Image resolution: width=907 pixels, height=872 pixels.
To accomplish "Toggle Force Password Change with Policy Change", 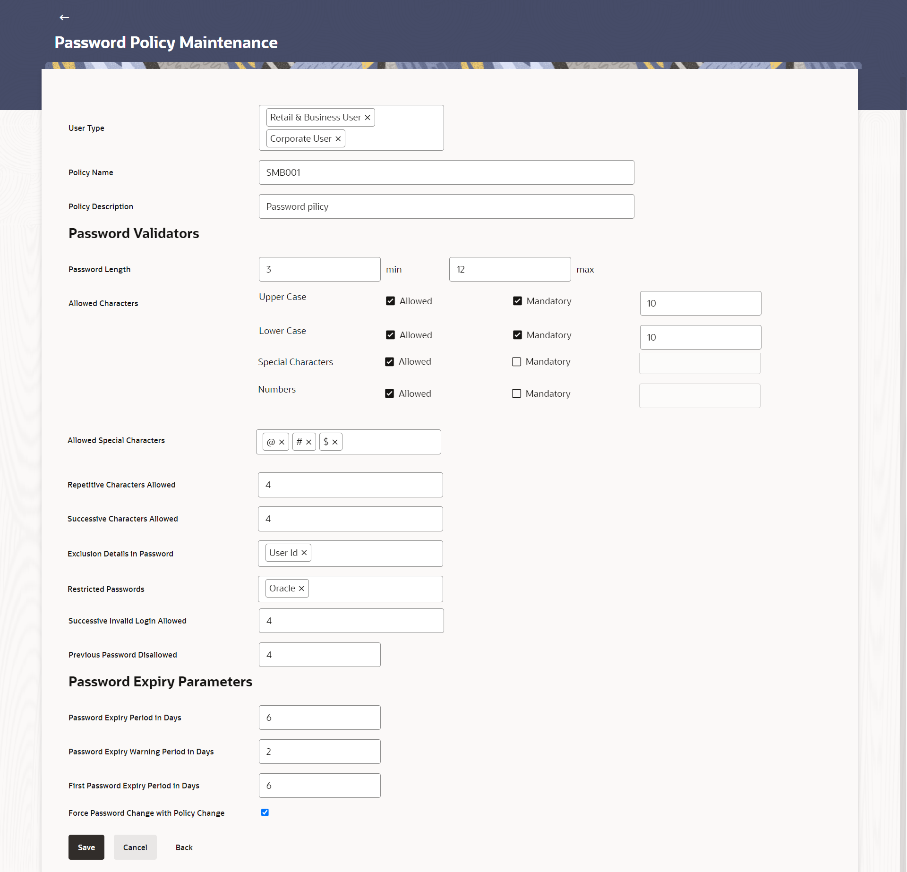I will point(265,812).
